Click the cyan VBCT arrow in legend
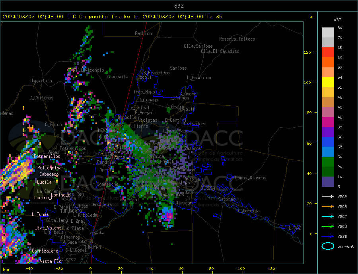This screenshot has width=358, height=274. point(328,216)
